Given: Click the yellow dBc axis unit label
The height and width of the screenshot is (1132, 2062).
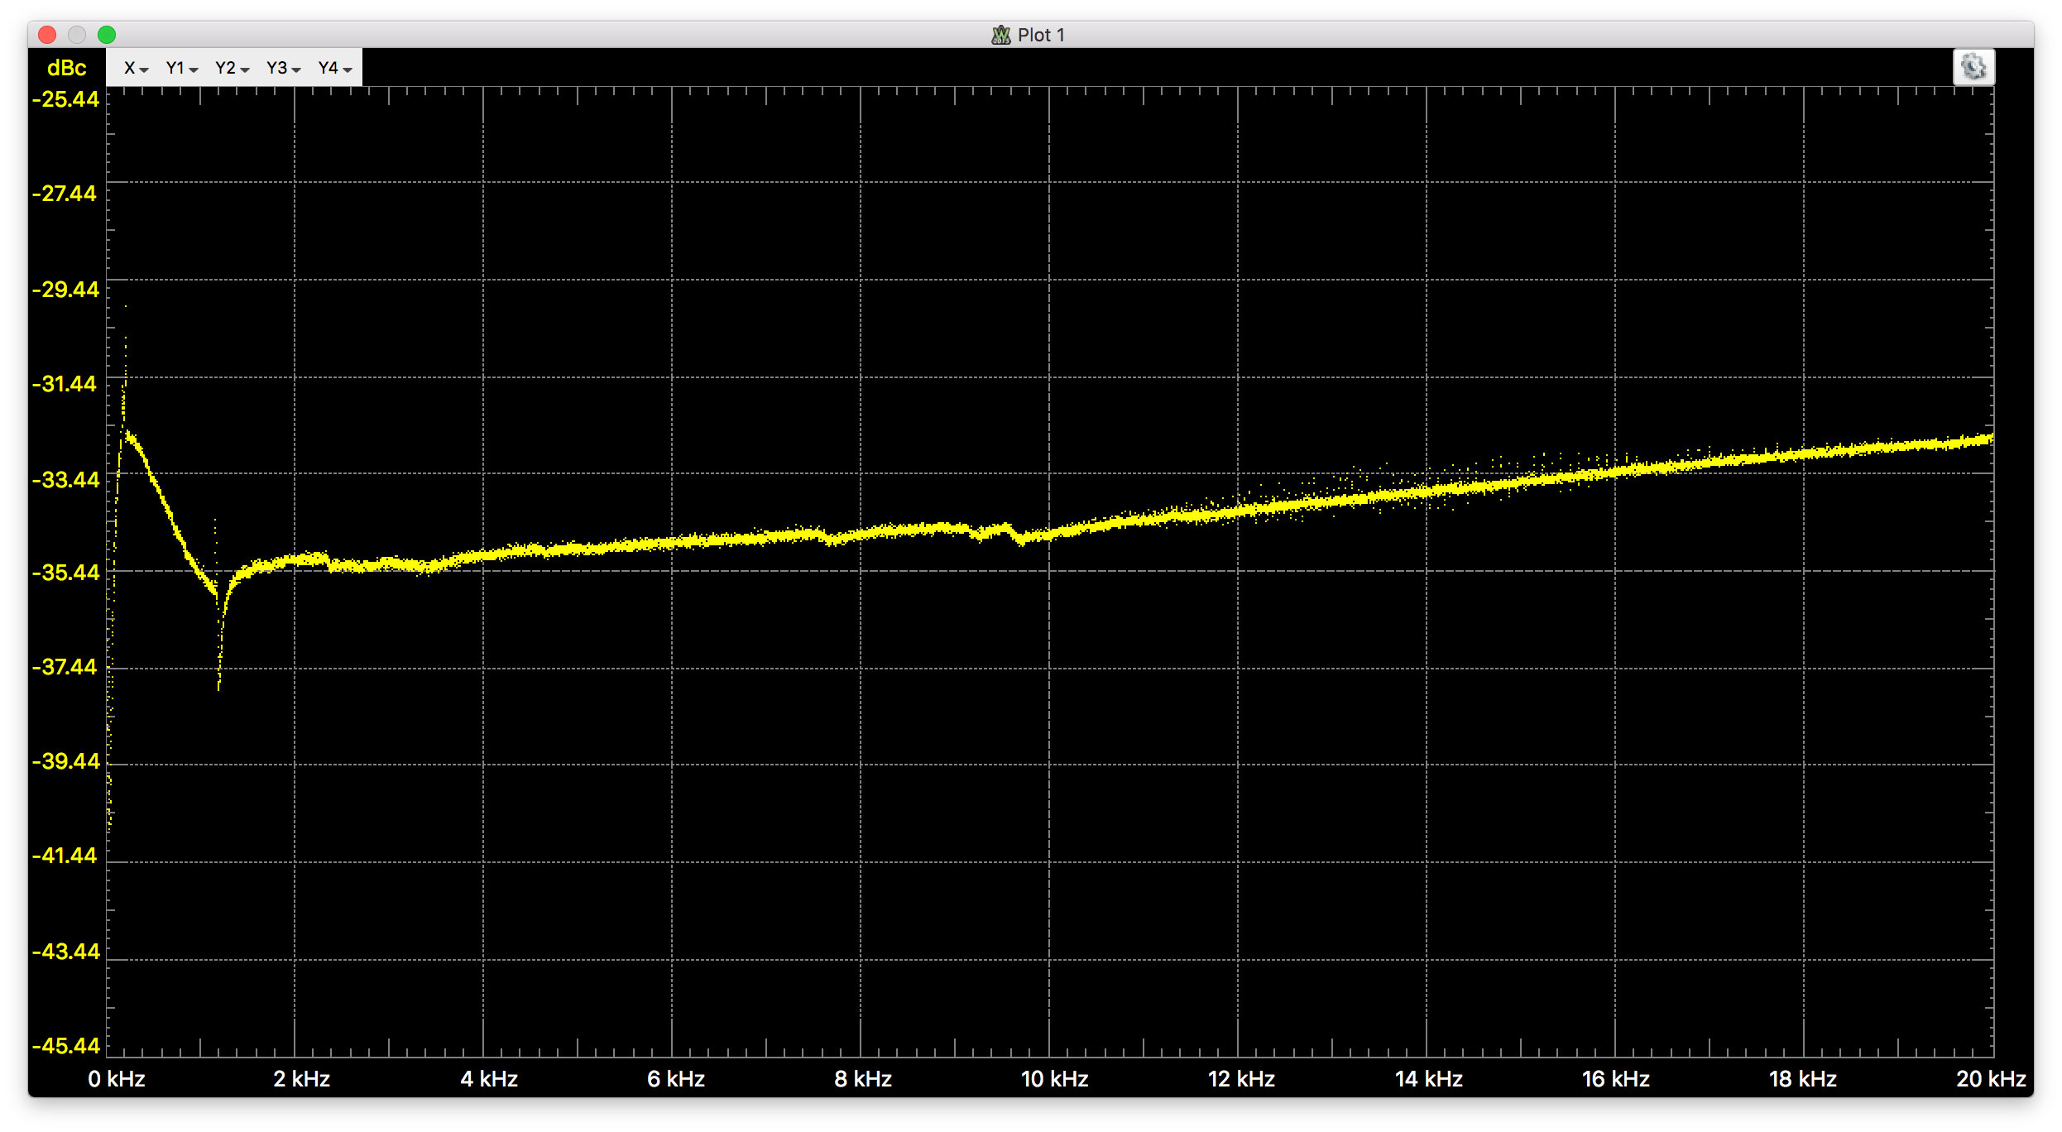Looking at the screenshot, I should click(66, 68).
